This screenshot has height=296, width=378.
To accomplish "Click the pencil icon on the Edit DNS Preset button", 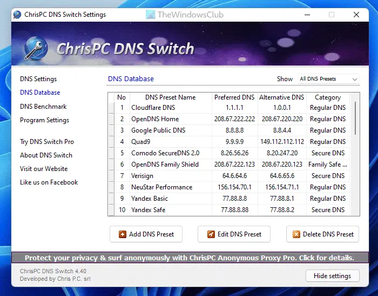I will coord(211,234).
